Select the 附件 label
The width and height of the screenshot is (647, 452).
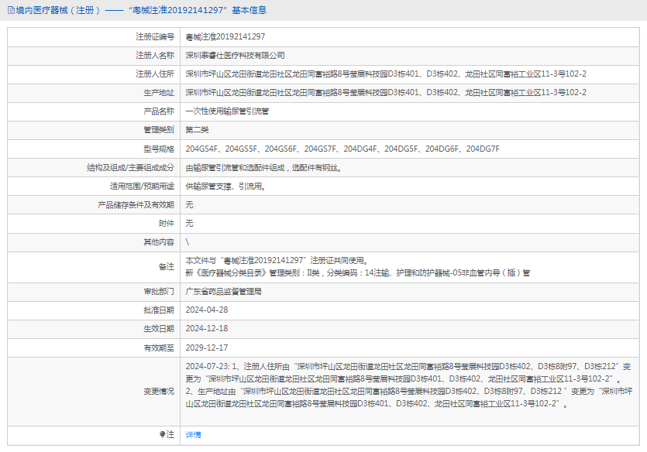[x=167, y=224]
